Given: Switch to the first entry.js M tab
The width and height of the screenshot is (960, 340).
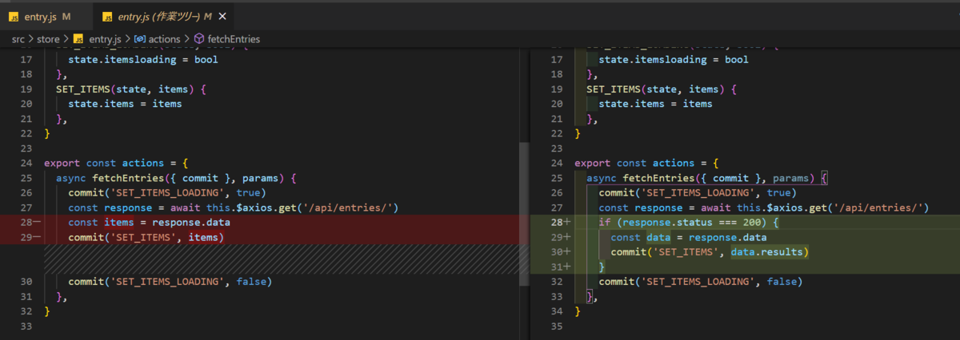Looking at the screenshot, I should pos(45,16).
